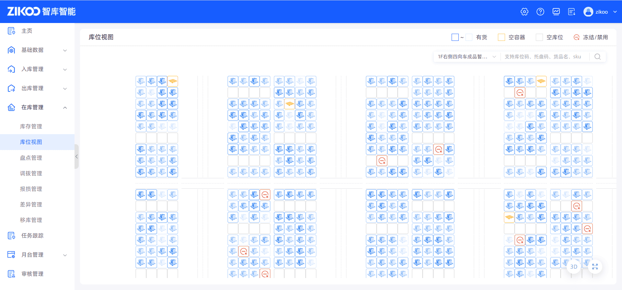Viewport: 622px width, 290px height.
Task: Click the 空库位 legend label
Action: tap(555, 37)
